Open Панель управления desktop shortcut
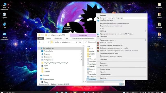The height and width of the screenshot is (93, 166). pyautogui.click(x=4, y=36)
